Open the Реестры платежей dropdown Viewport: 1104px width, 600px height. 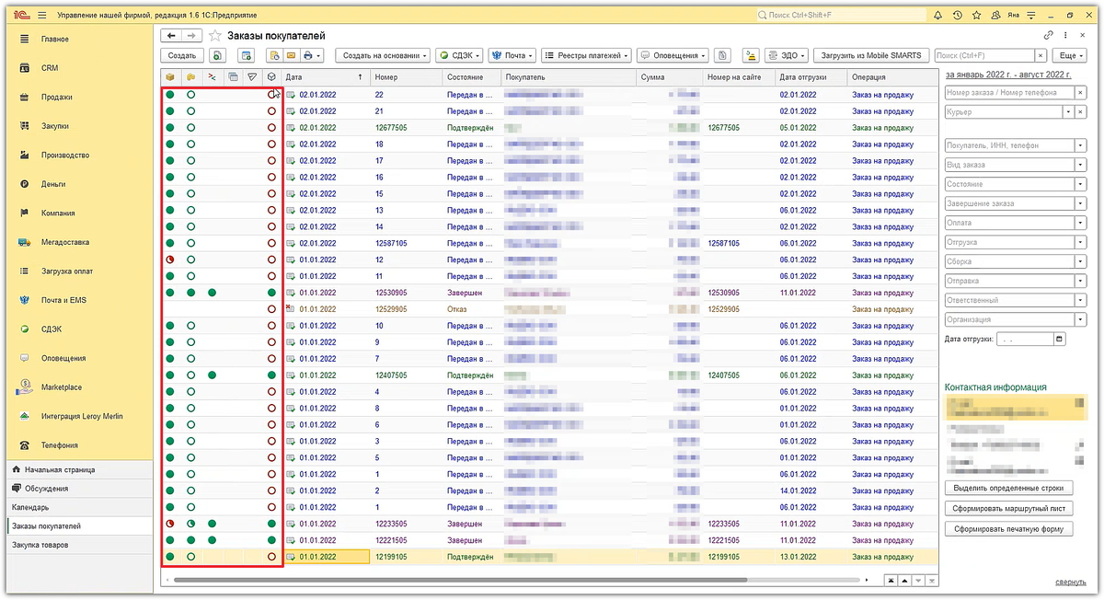[586, 55]
